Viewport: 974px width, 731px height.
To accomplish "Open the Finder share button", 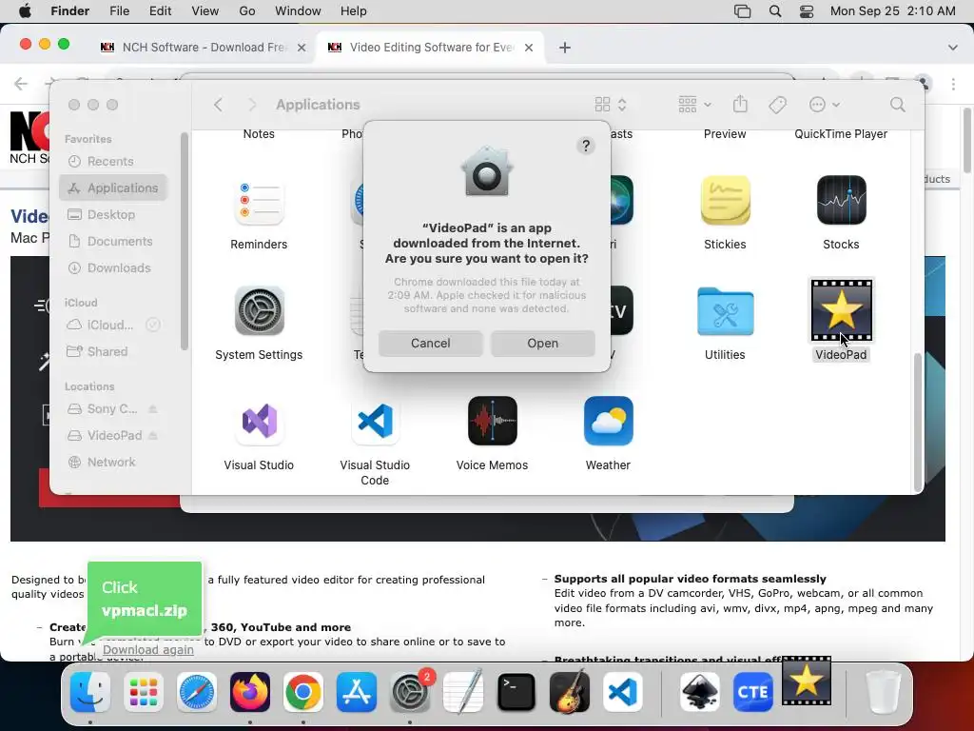I will (x=740, y=104).
